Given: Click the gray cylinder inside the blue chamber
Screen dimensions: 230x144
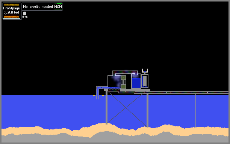Looking at the screenshot, I should 145,81.
